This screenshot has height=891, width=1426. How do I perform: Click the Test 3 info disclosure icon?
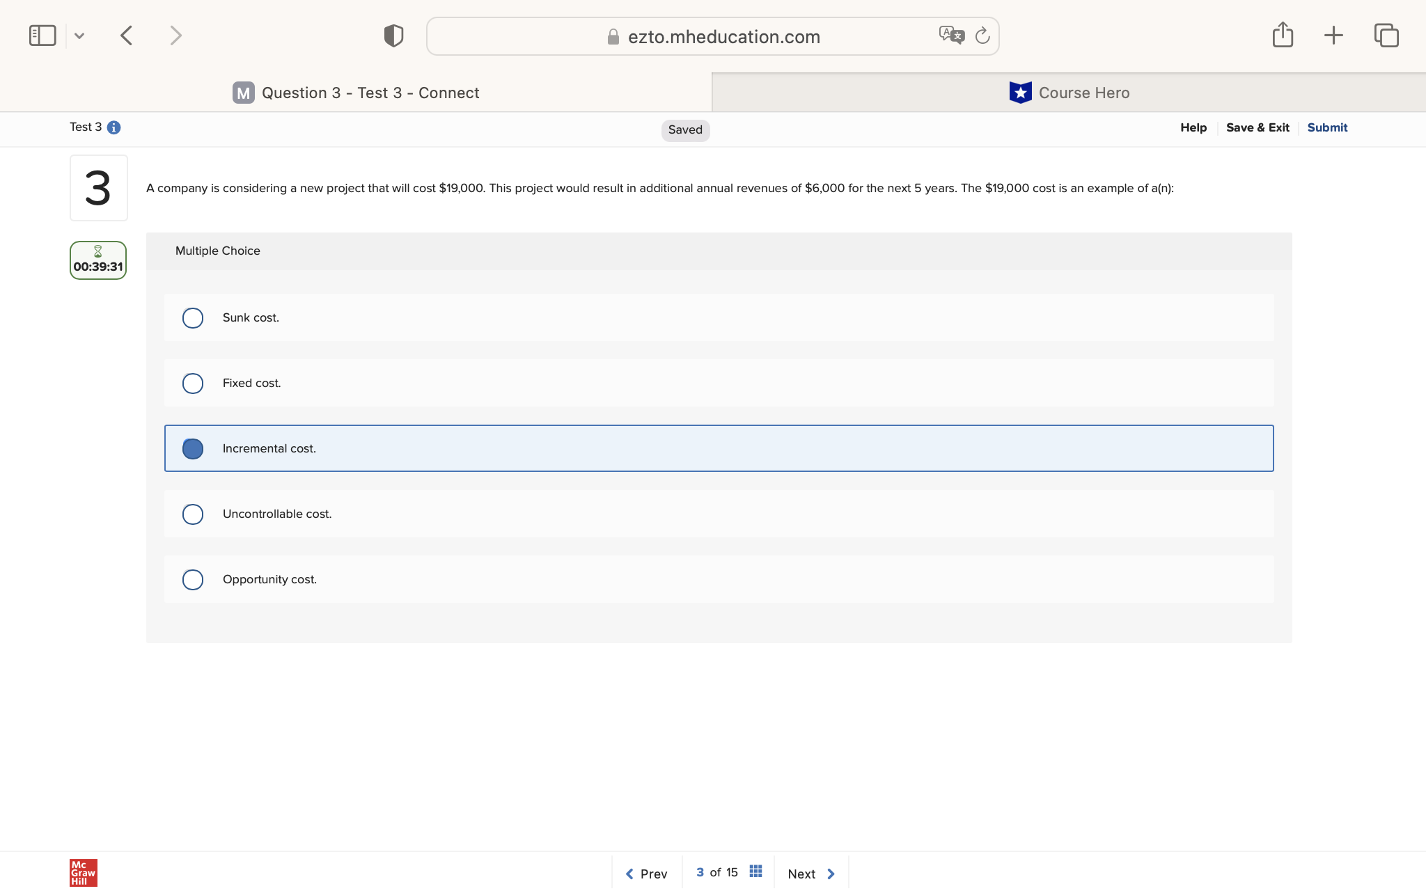pos(115,127)
